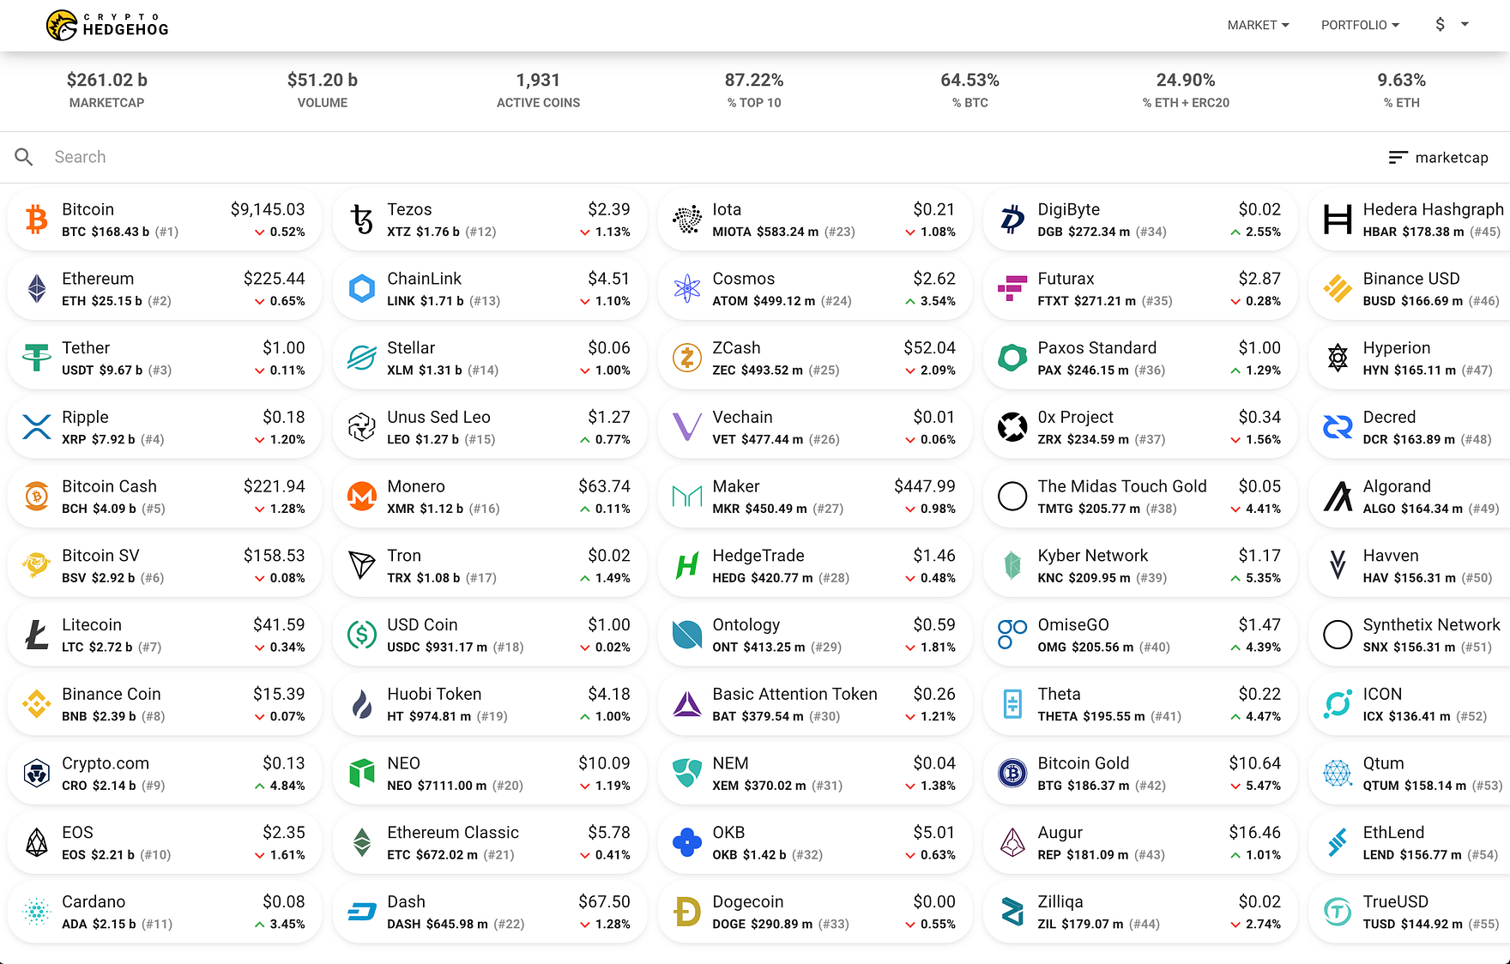Open the Hyperion card

tap(1410, 358)
